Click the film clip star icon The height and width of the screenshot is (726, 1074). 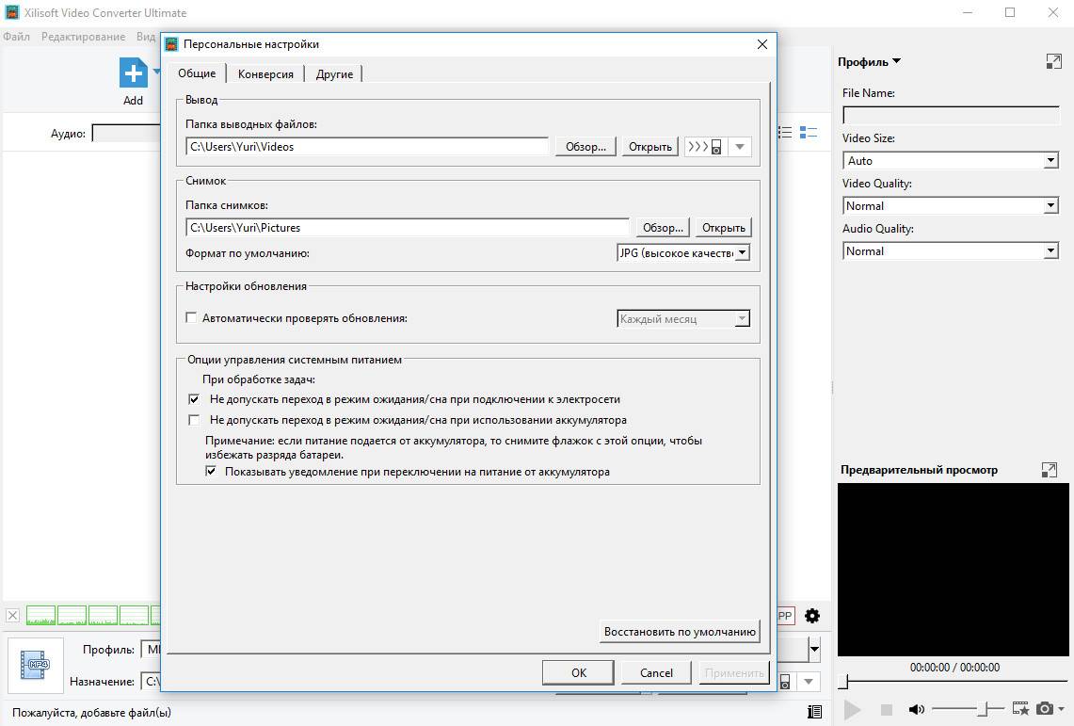(1020, 709)
